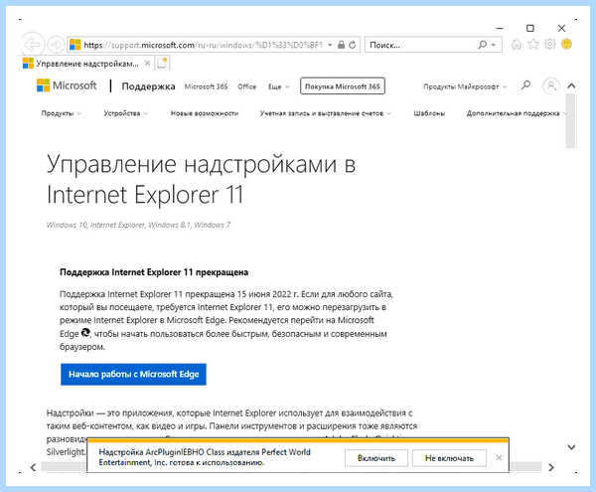Open the search provider dropdown arrow

[493, 45]
